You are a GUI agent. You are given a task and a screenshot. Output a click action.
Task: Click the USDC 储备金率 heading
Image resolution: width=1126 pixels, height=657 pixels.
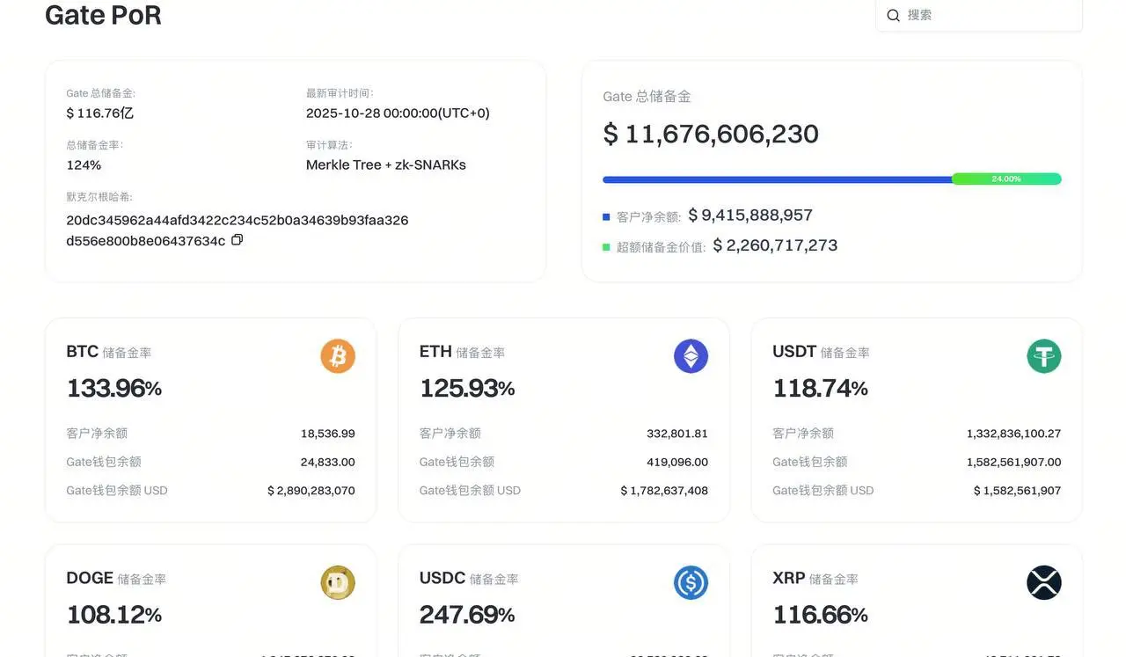(469, 578)
